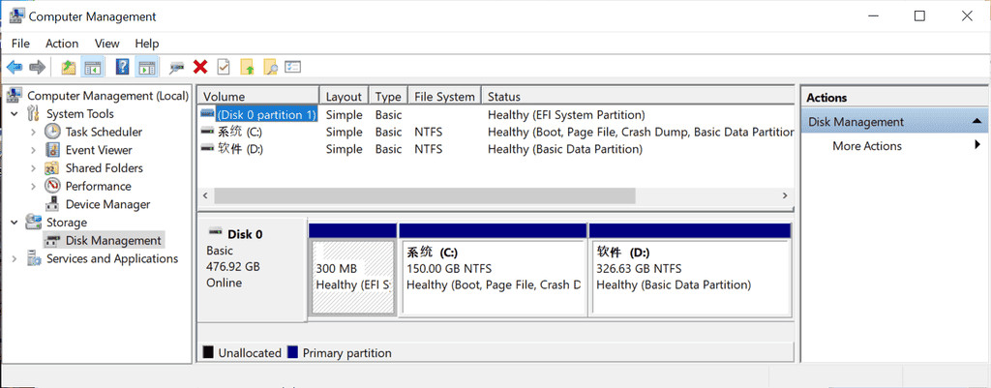Sort by the Volume column header

258,96
